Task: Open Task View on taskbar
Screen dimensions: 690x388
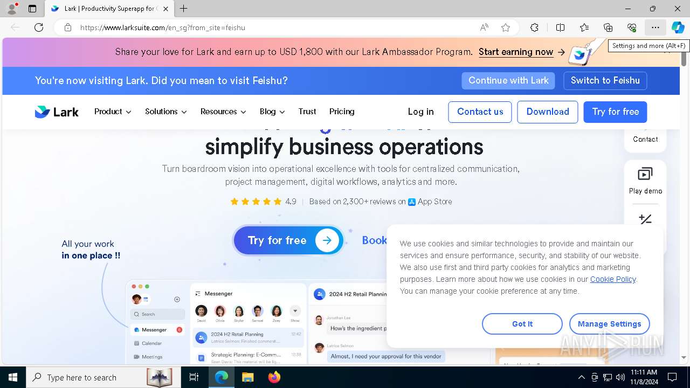Action: (194, 377)
